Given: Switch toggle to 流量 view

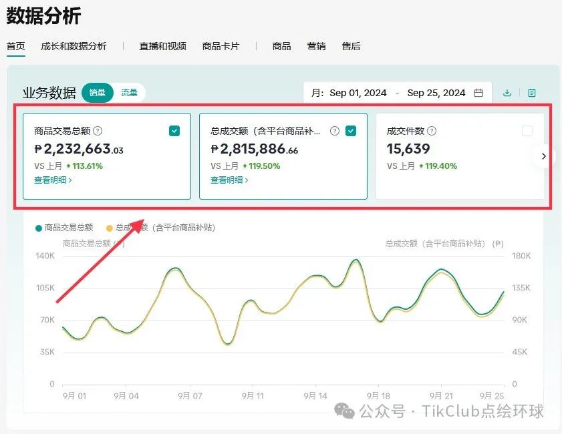Looking at the screenshot, I should pyautogui.click(x=130, y=93).
